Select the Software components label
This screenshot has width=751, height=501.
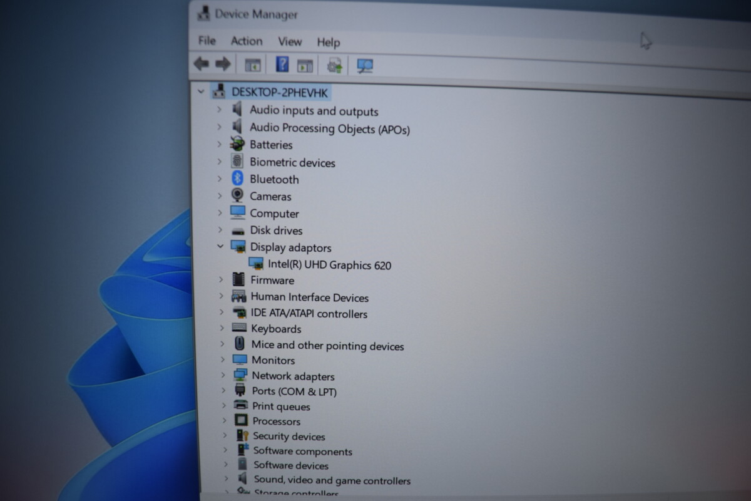point(303,451)
